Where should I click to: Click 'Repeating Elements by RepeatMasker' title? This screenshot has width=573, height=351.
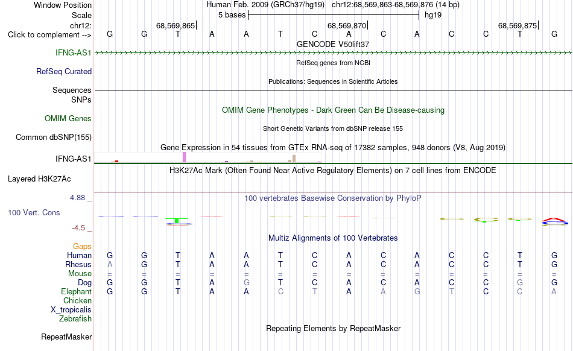(333, 328)
